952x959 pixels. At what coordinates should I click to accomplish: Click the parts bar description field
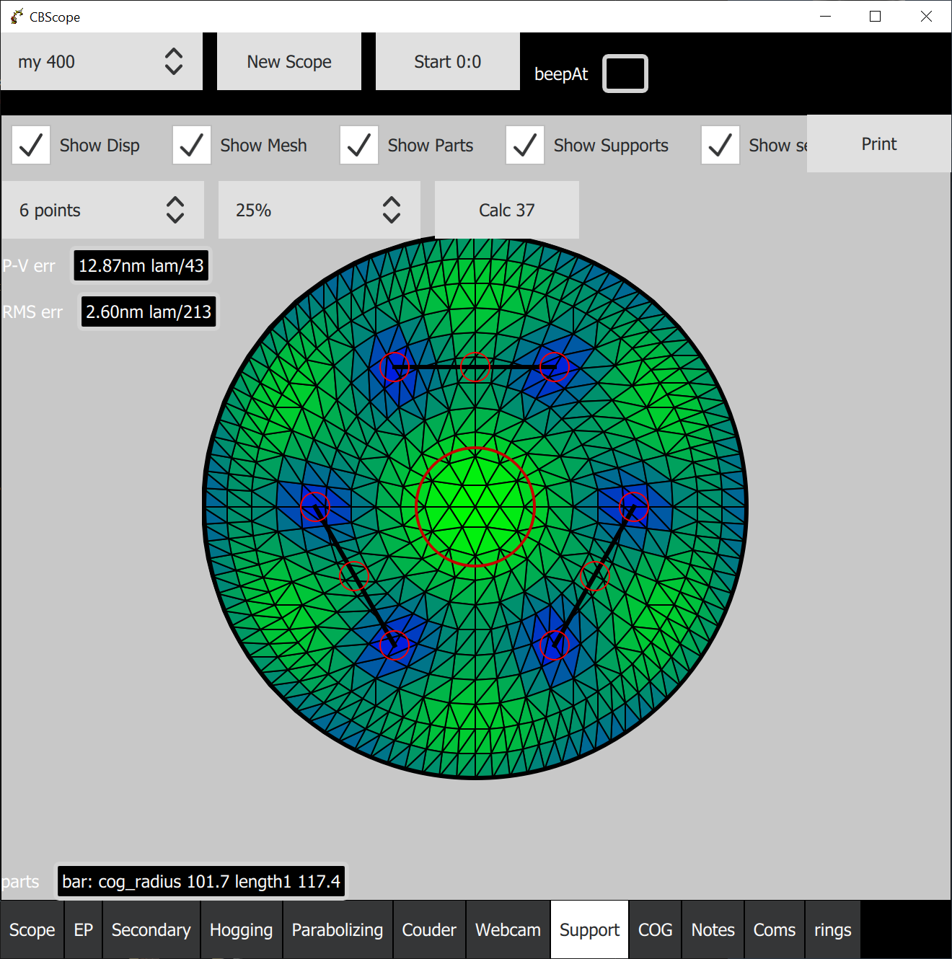point(201,881)
